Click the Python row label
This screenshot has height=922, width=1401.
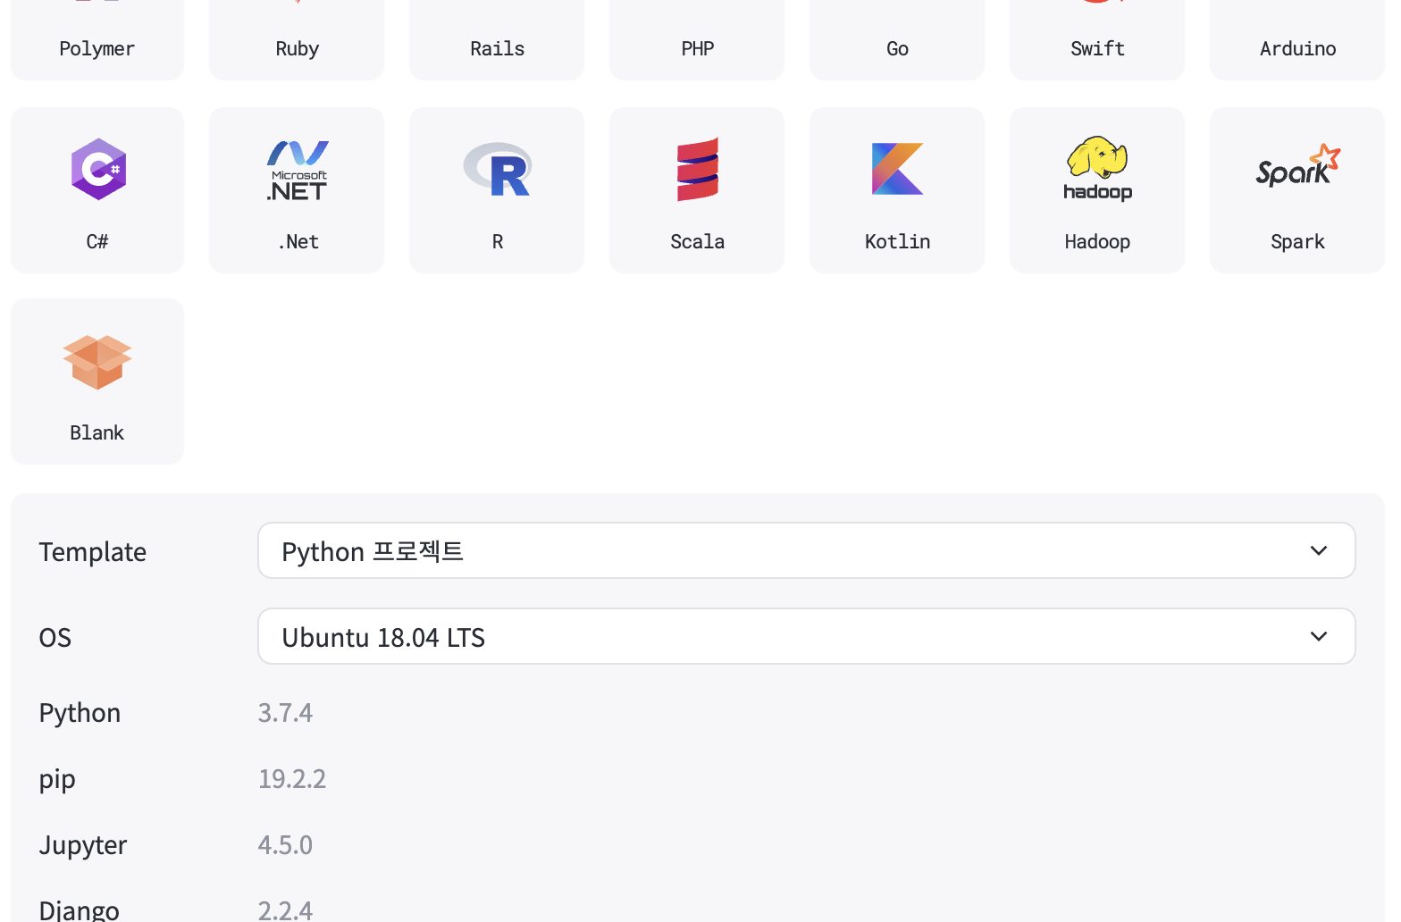[80, 714]
